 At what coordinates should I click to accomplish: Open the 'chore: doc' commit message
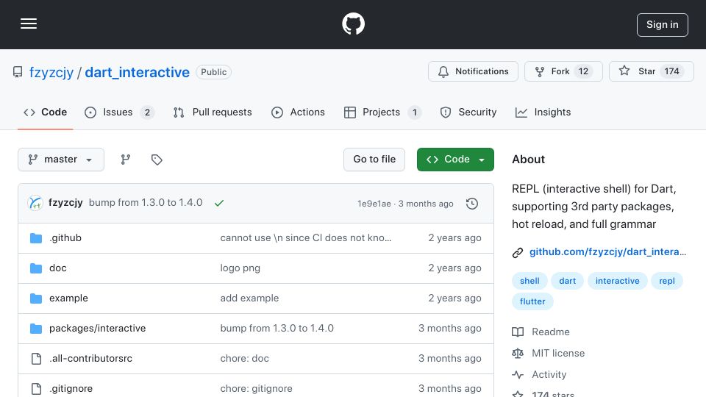pos(244,358)
